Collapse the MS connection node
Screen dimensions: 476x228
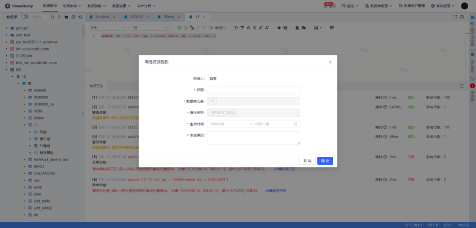click(6, 69)
